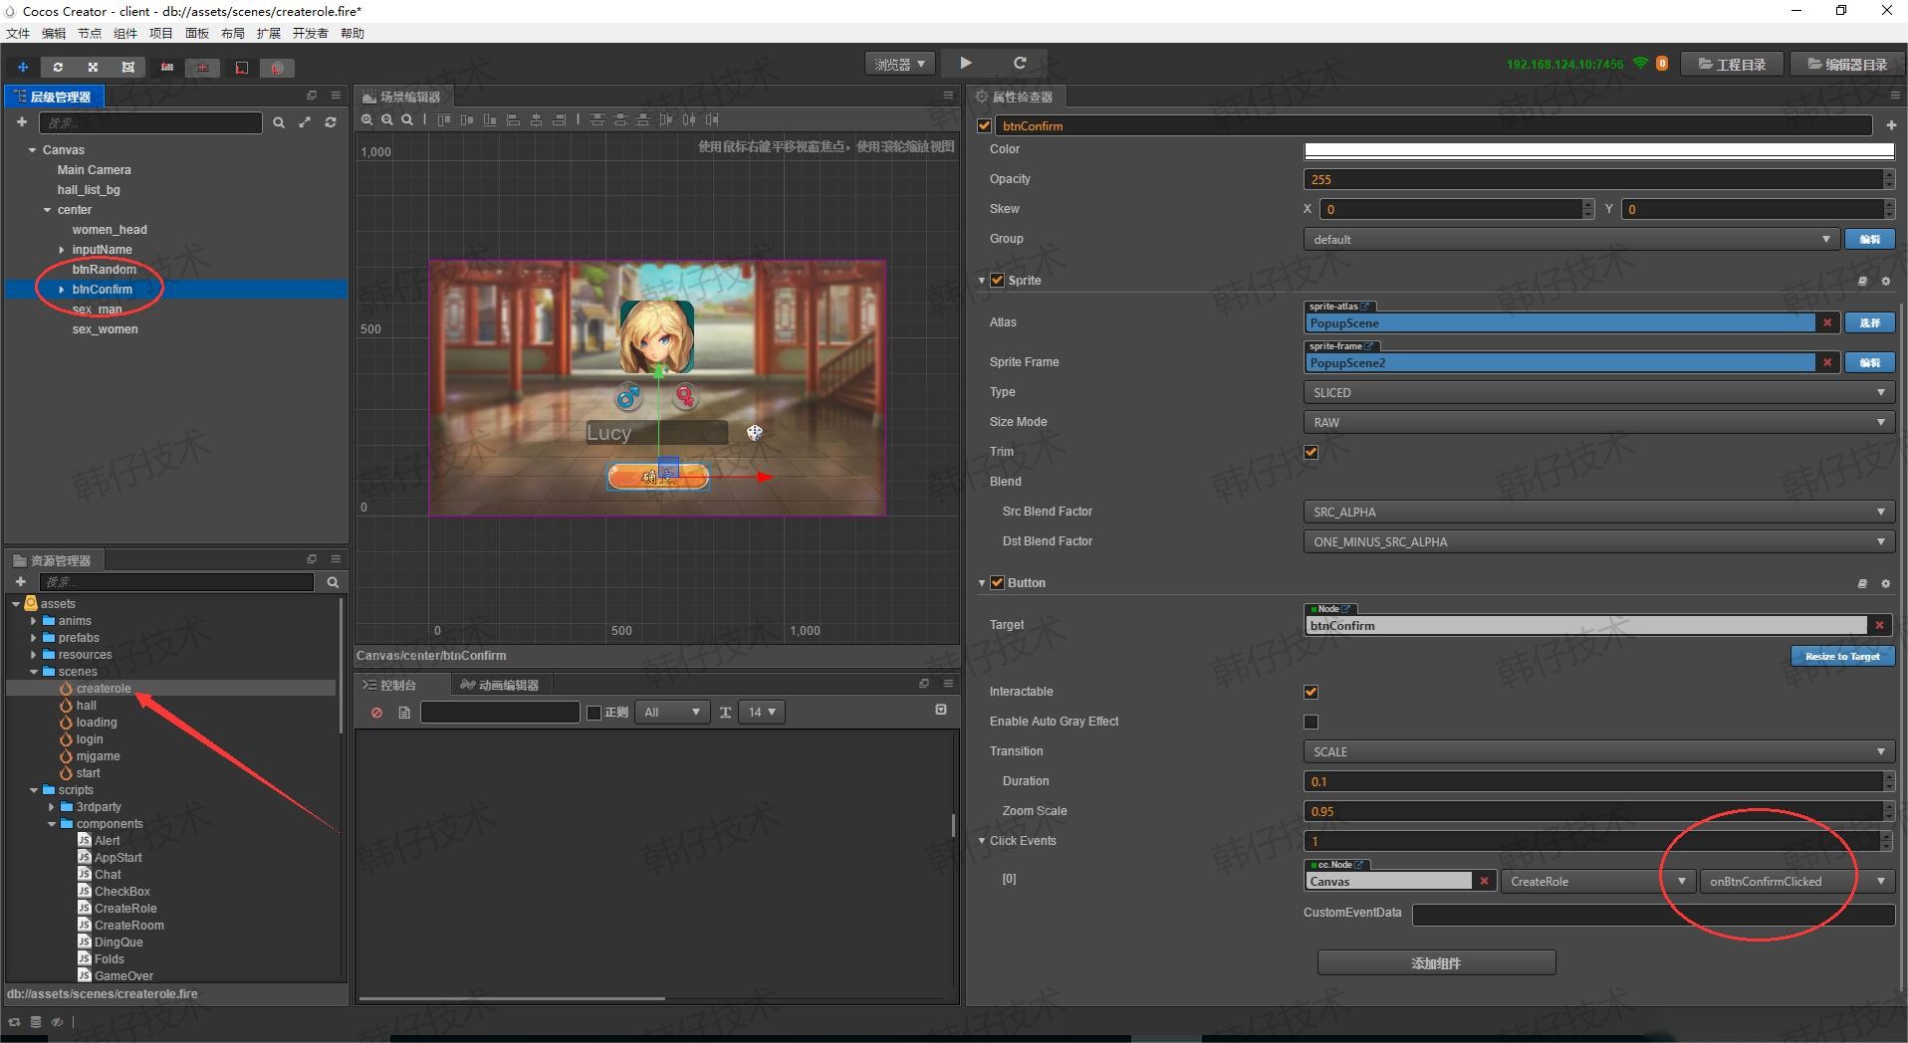Open the 文件 menu
The height and width of the screenshot is (1043, 1908).
point(18,33)
